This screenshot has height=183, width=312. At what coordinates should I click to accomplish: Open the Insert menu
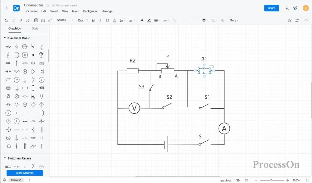[x=76, y=11]
